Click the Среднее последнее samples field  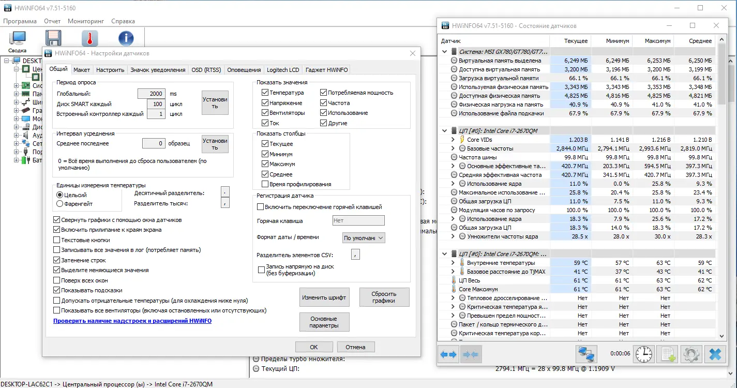tap(154, 143)
